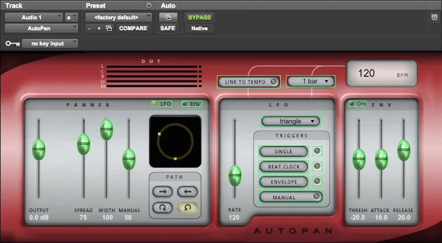Click the thresh value -20.0
The width and height of the screenshot is (442, 243).
pyautogui.click(x=357, y=218)
